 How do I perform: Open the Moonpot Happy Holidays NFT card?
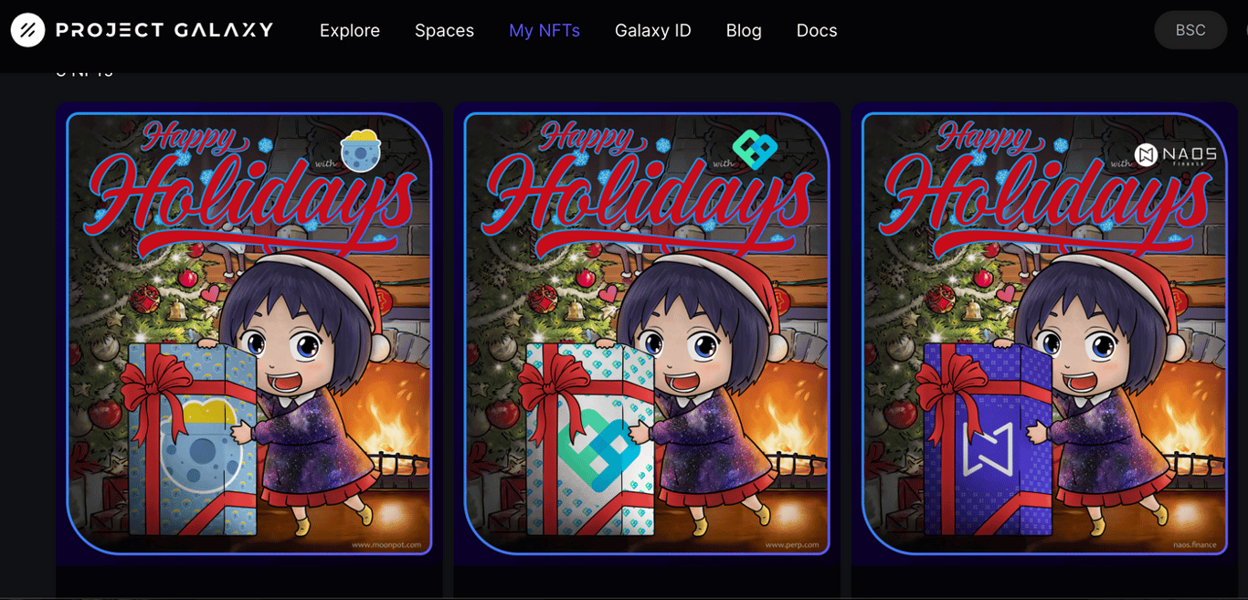click(249, 334)
